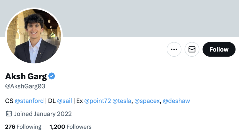Image resolution: width=239 pixels, height=132 pixels.
Task: Click the calendar icon beside join date
Action: tap(9, 114)
